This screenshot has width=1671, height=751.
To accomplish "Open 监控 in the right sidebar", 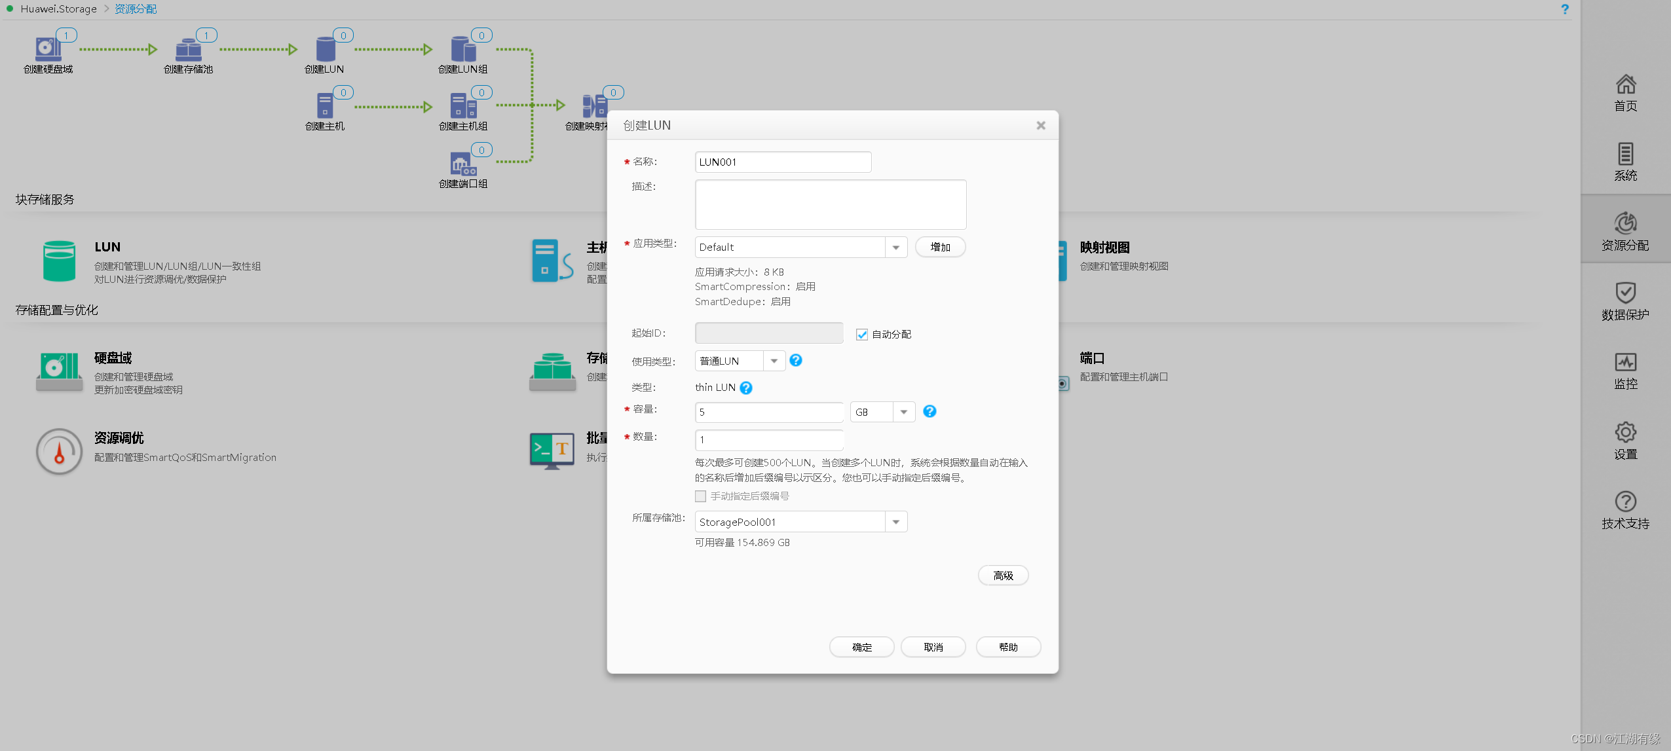I will point(1626,371).
